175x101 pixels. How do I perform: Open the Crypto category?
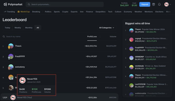65,12
